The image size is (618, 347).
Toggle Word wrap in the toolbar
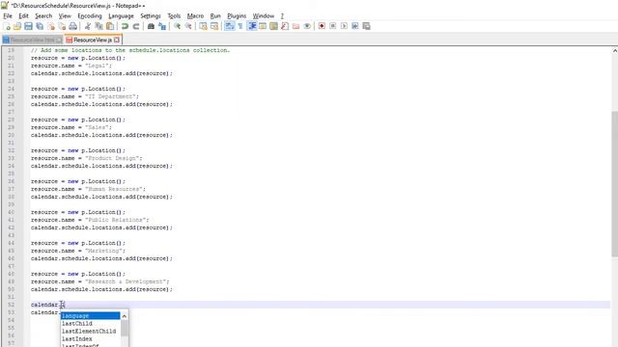(x=229, y=26)
